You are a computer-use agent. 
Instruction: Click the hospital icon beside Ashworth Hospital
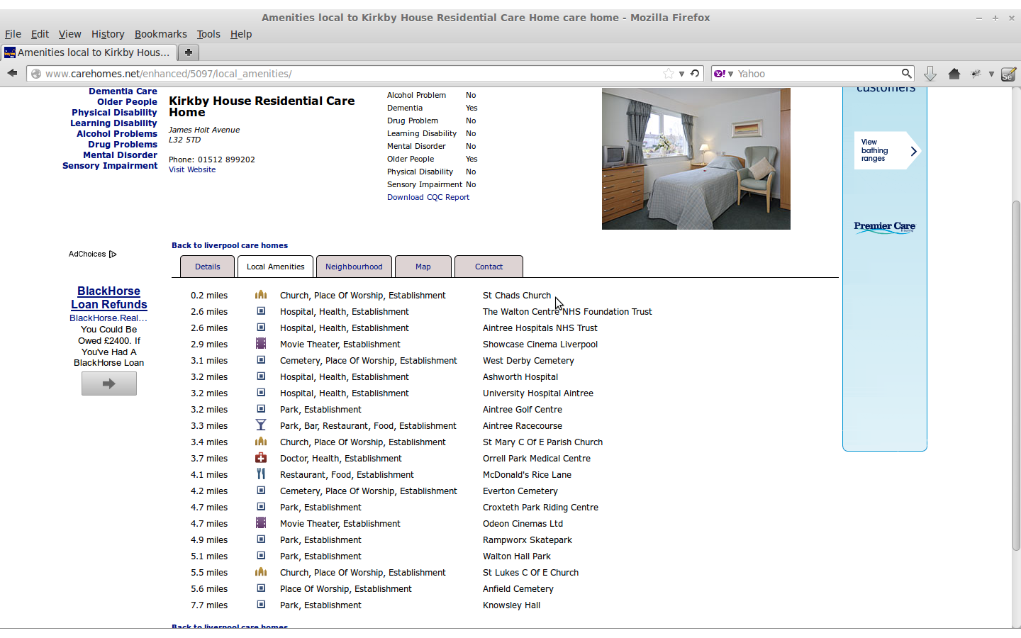point(261,376)
